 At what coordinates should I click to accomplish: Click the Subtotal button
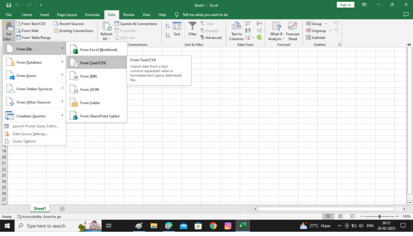pos(315,38)
